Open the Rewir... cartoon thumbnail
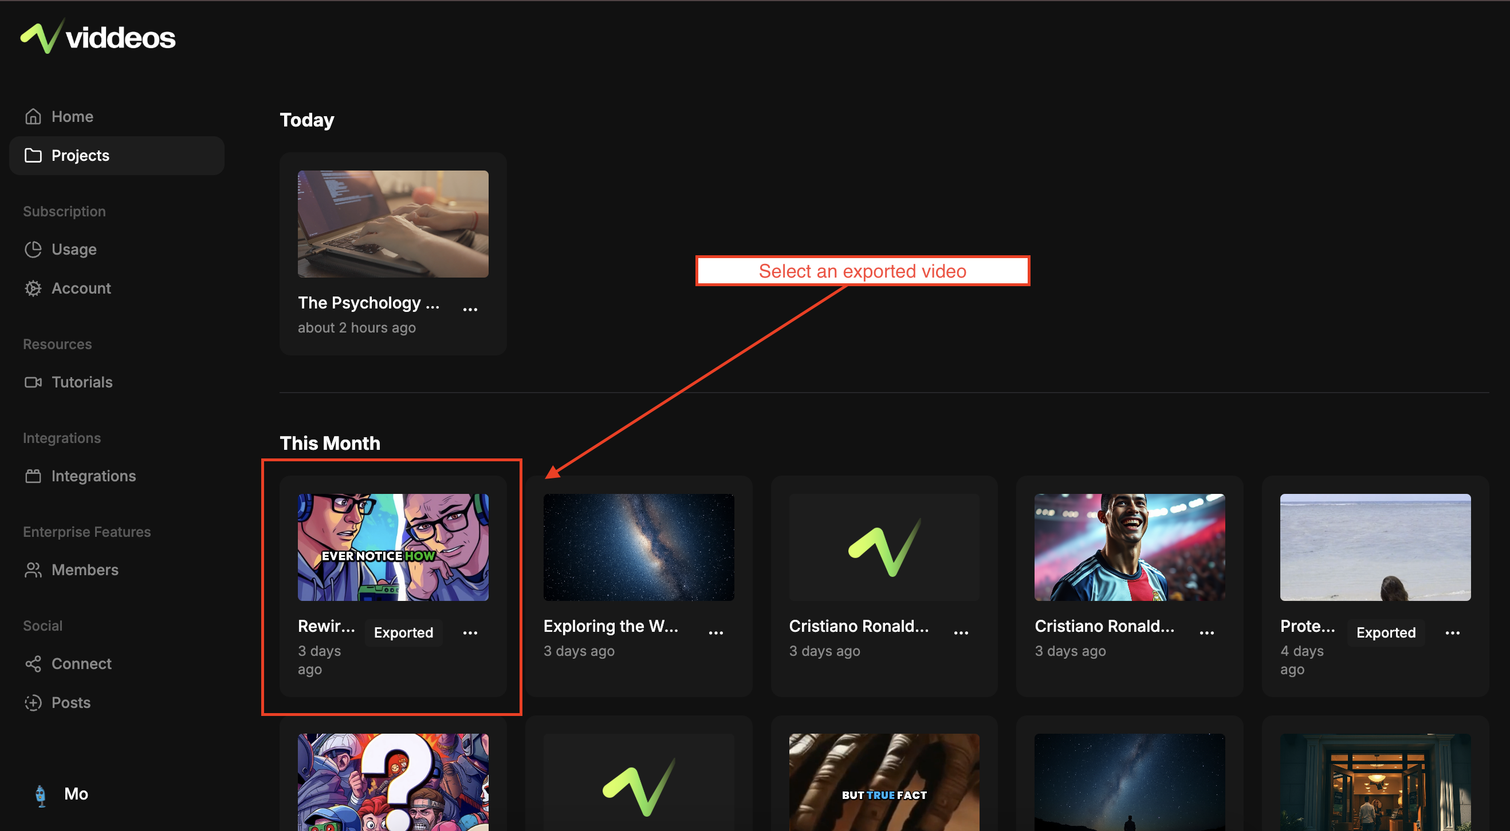The height and width of the screenshot is (831, 1510). tap(393, 547)
